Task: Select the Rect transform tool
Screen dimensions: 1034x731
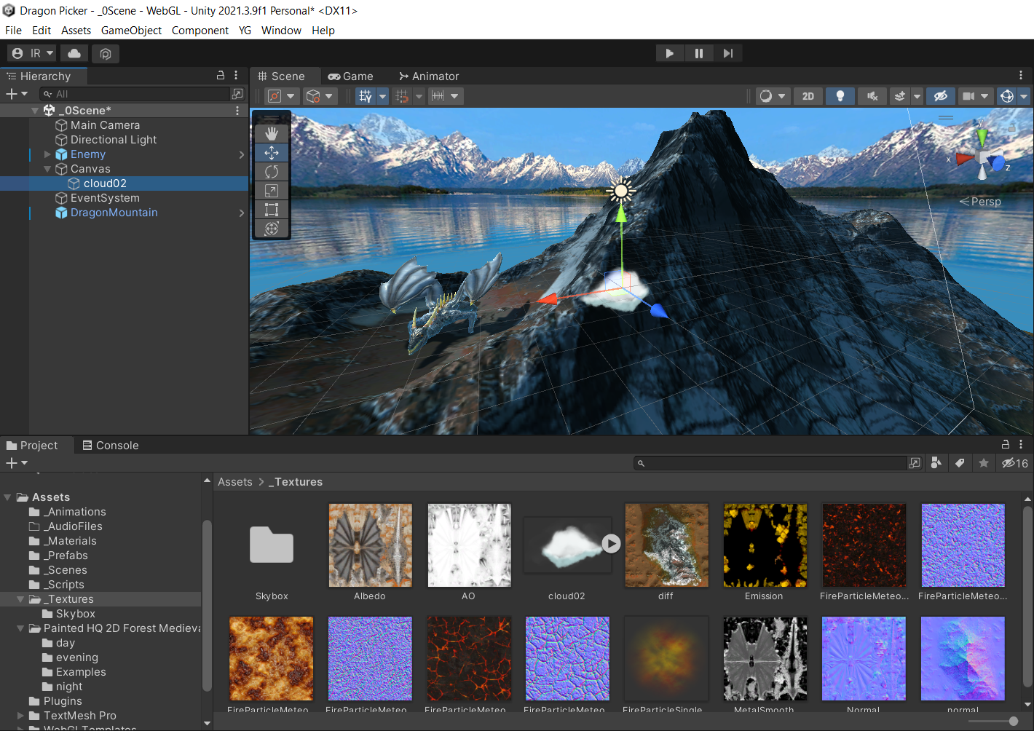Action: [272, 210]
